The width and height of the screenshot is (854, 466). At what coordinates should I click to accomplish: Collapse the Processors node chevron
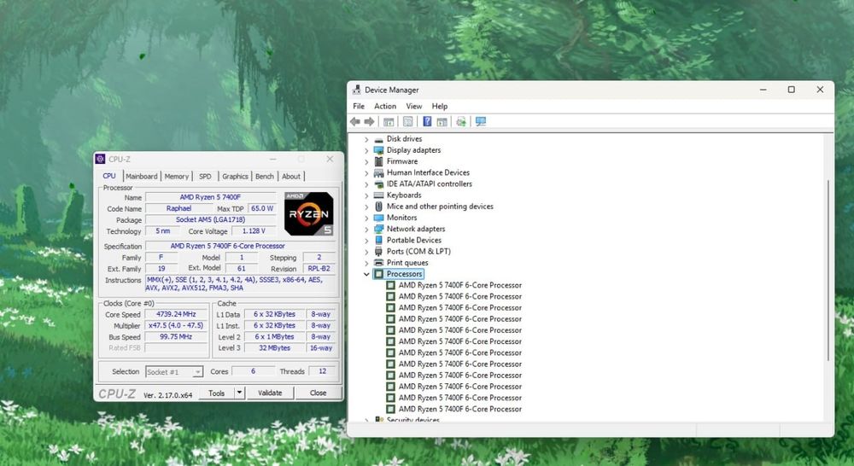click(x=366, y=274)
